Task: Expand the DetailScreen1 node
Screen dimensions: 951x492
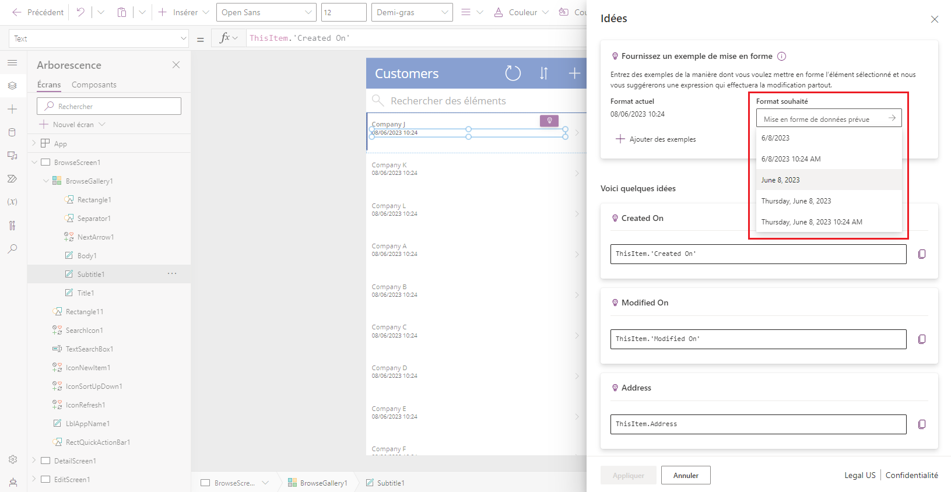Action: (34, 461)
